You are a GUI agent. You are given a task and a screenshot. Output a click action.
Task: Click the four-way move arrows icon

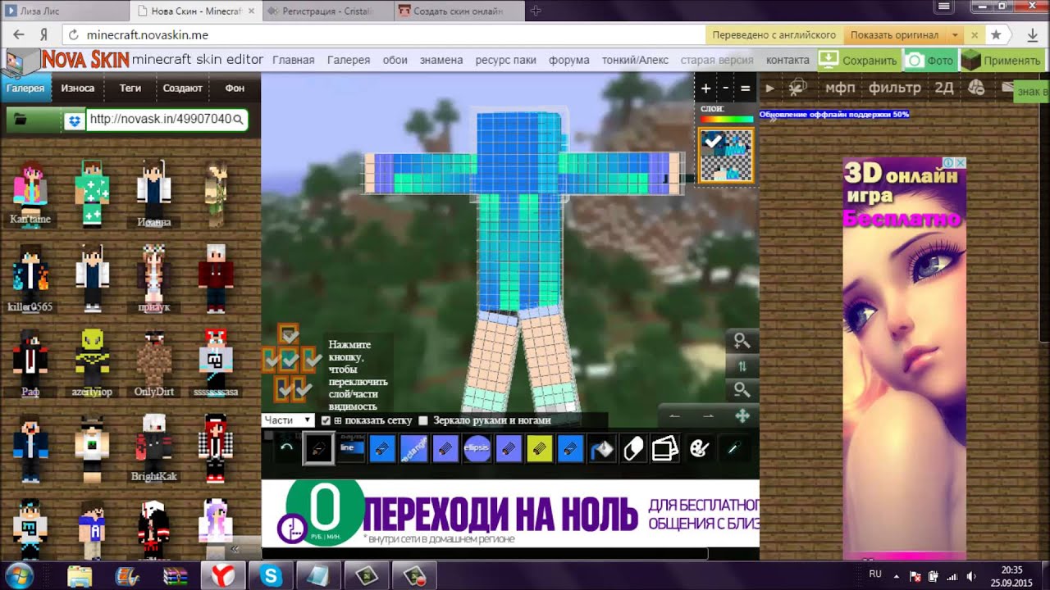click(742, 415)
